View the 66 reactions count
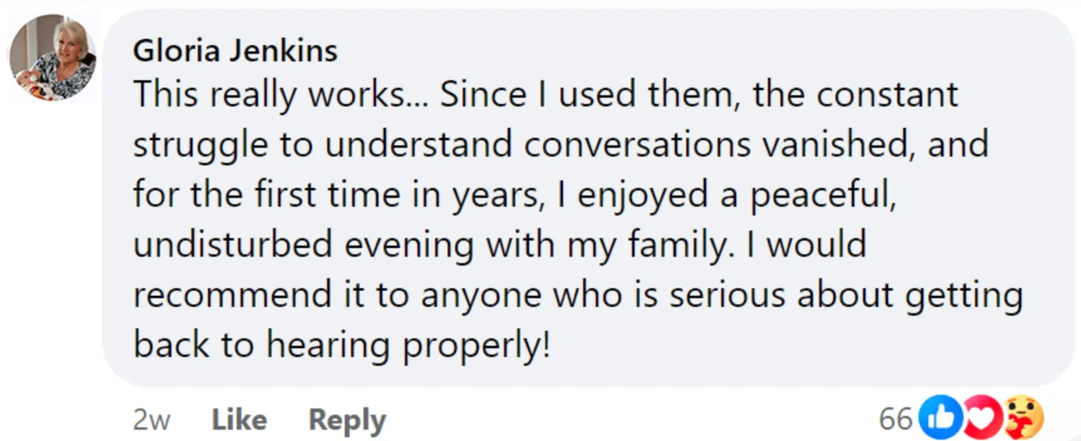Image resolution: width=1081 pixels, height=441 pixels. click(895, 418)
